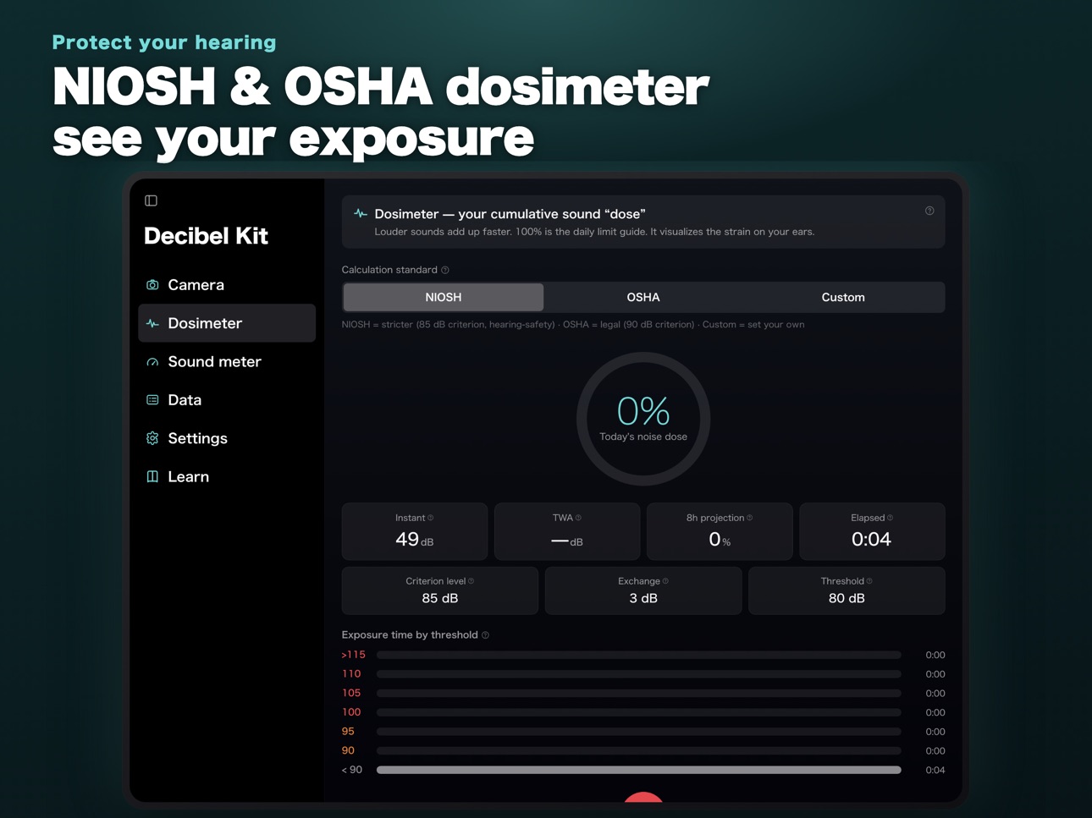The height and width of the screenshot is (818, 1092).
Task: Click info icon beside TWA
Action: tap(579, 518)
